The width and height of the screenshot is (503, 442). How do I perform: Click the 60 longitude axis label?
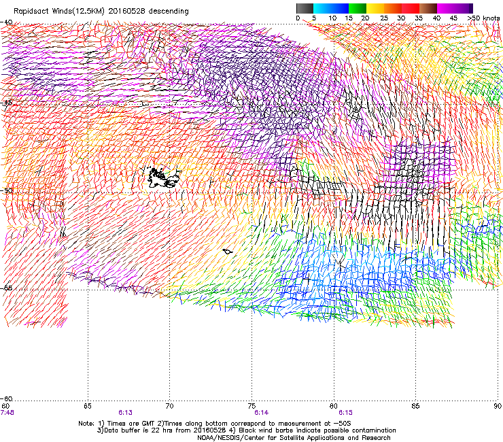coord(5,406)
